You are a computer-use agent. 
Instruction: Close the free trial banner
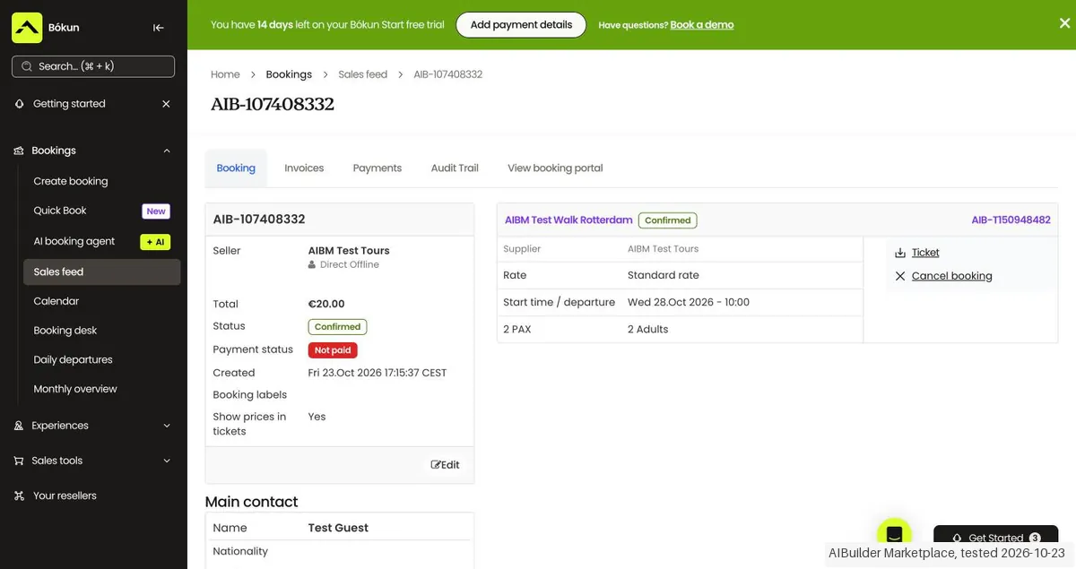point(1064,24)
